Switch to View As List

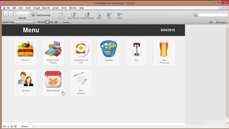(x=52, y=22)
